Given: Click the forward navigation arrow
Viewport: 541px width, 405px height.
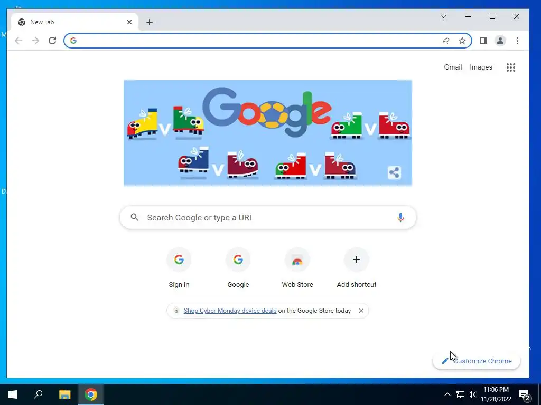Looking at the screenshot, I should click(35, 41).
